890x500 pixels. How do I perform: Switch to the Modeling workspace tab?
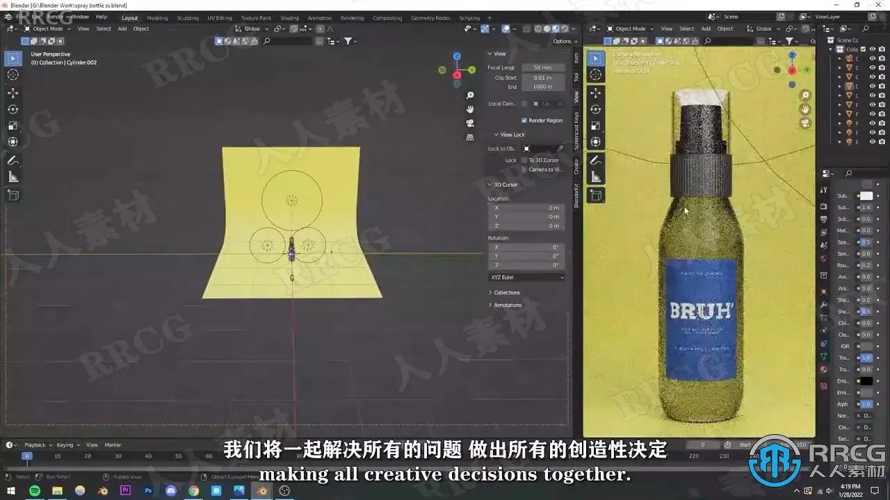click(x=157, y=18)
